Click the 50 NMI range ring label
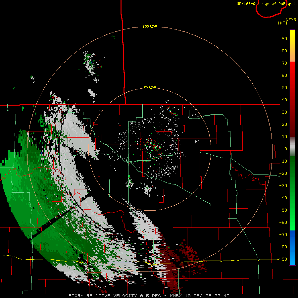The width and height of the screenshot is (298, 298). coord(150,88)
